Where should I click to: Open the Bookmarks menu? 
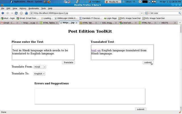pyautogui.click(x=34, y=9)
